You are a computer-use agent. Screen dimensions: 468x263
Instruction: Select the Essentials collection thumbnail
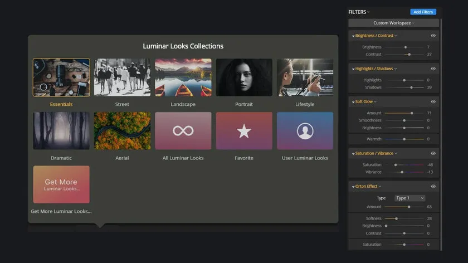coord(61,77)
